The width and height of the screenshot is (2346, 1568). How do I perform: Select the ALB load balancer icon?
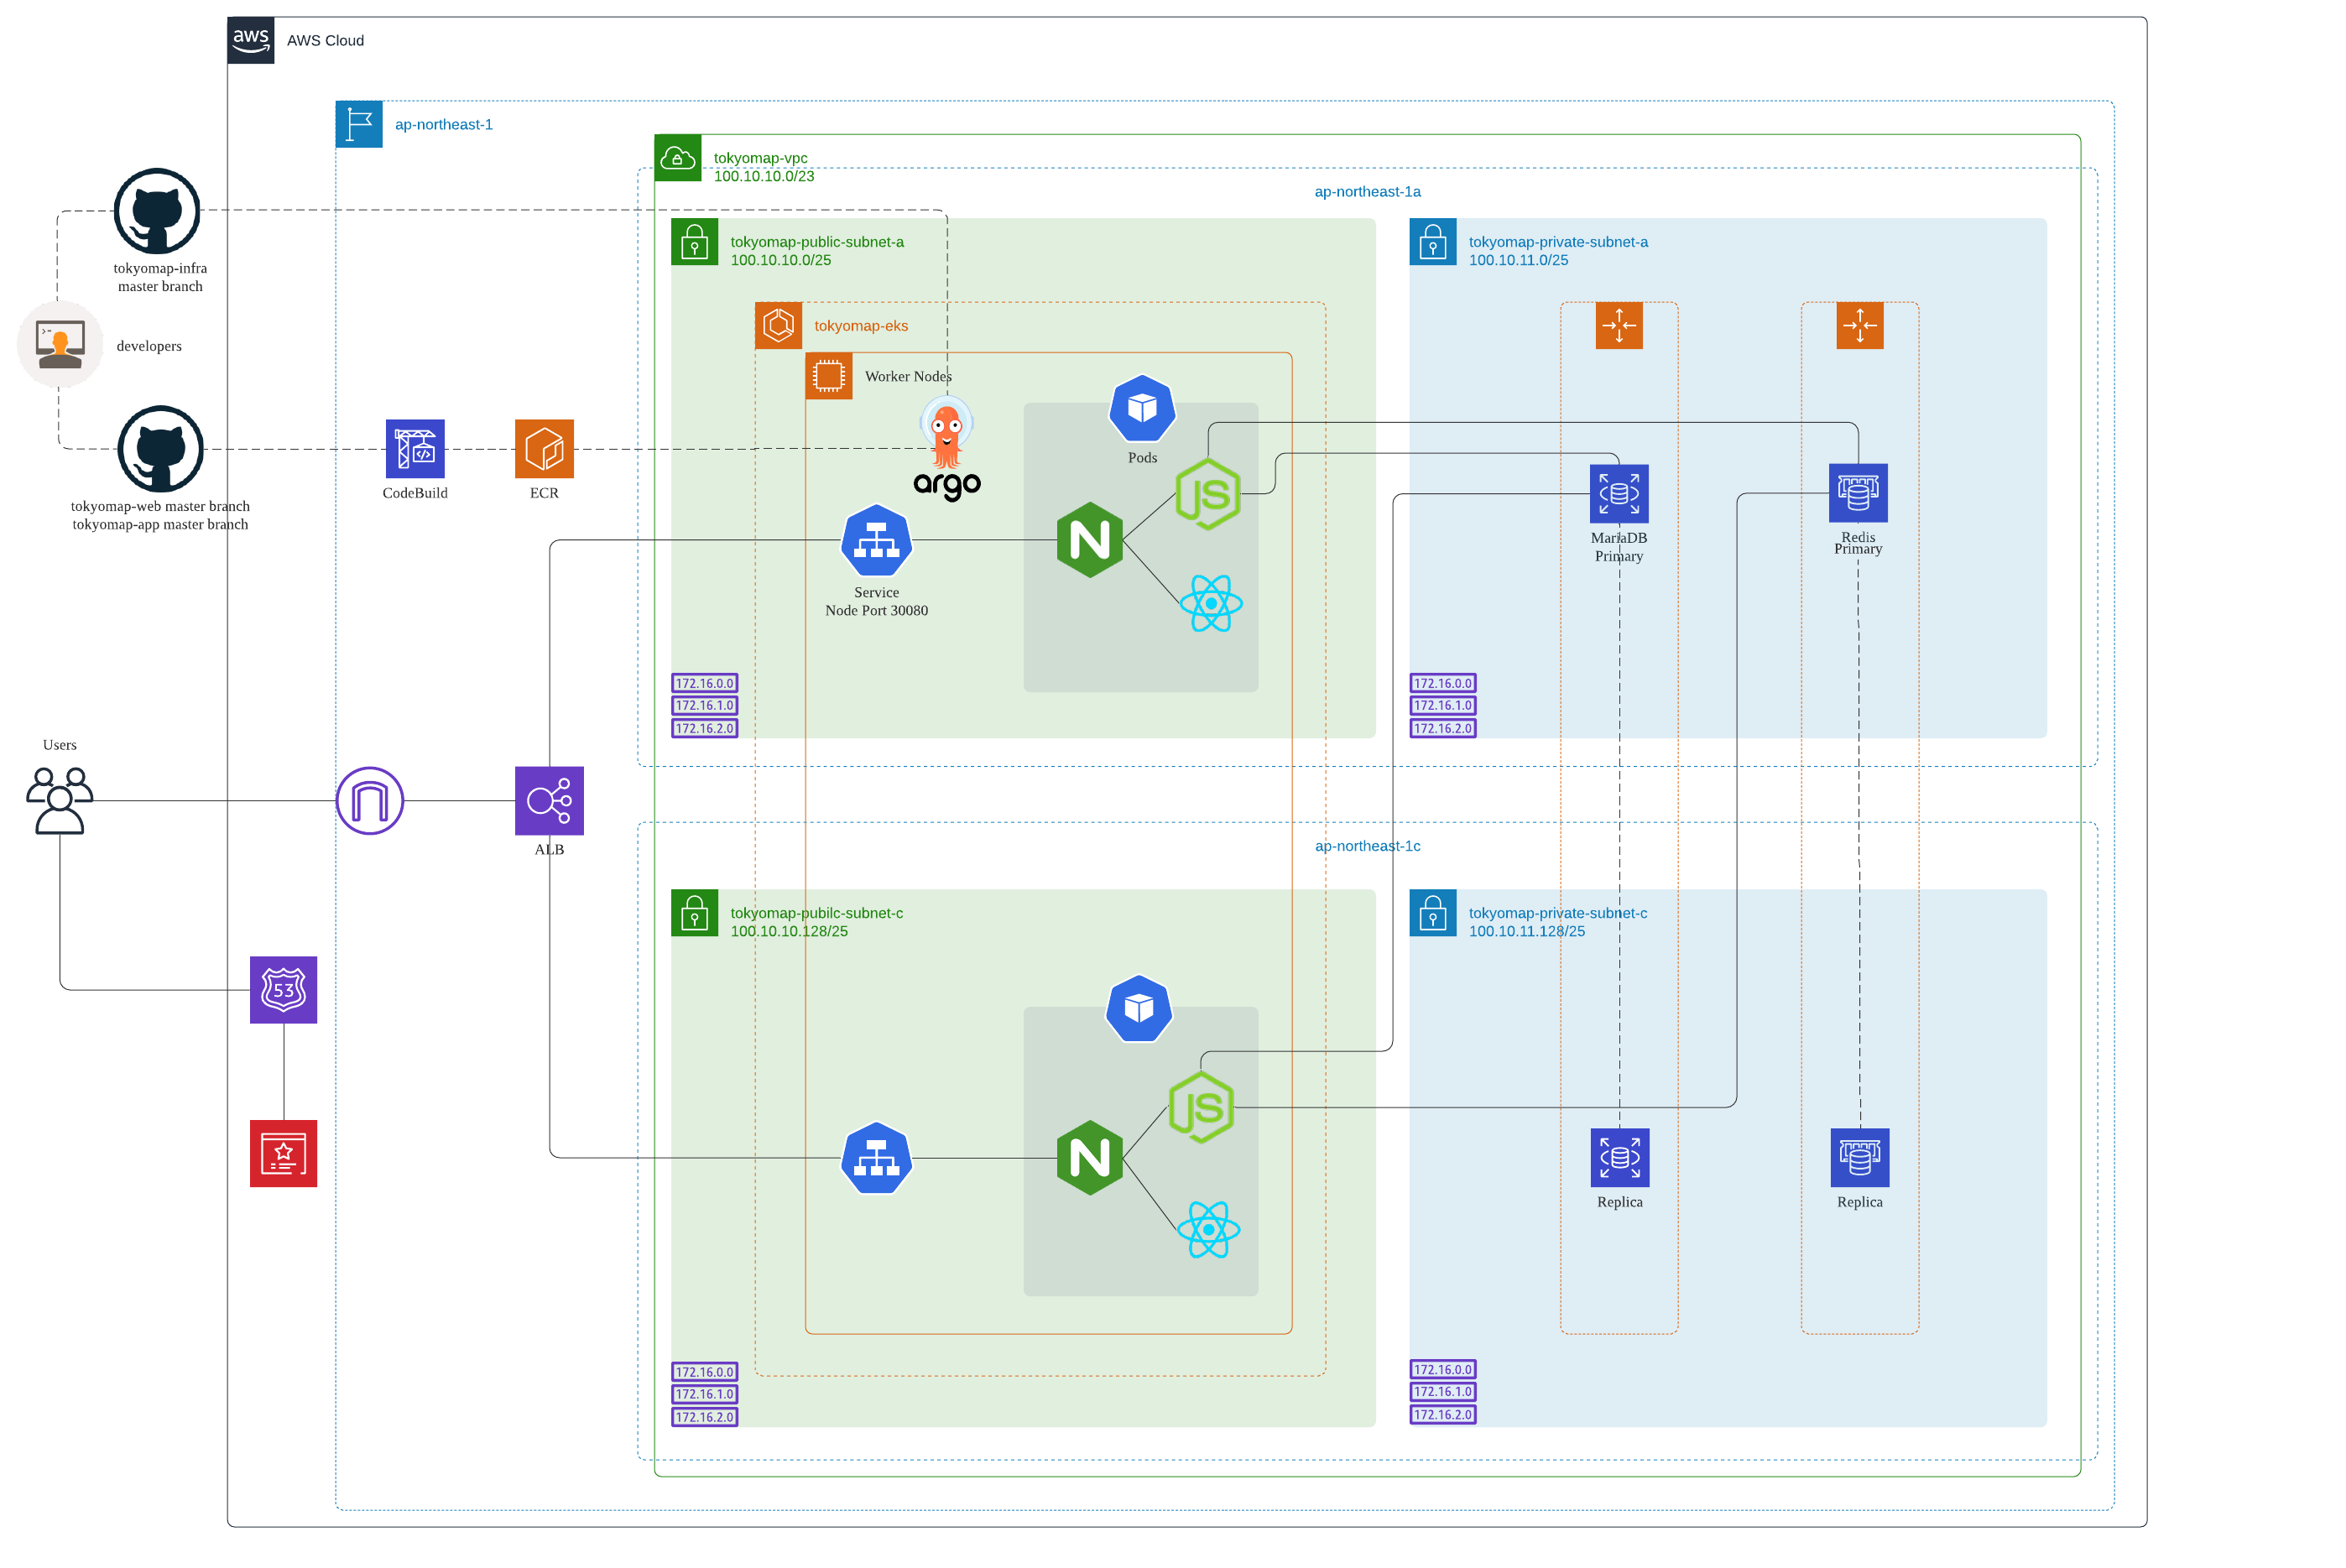tap(548, 801)
